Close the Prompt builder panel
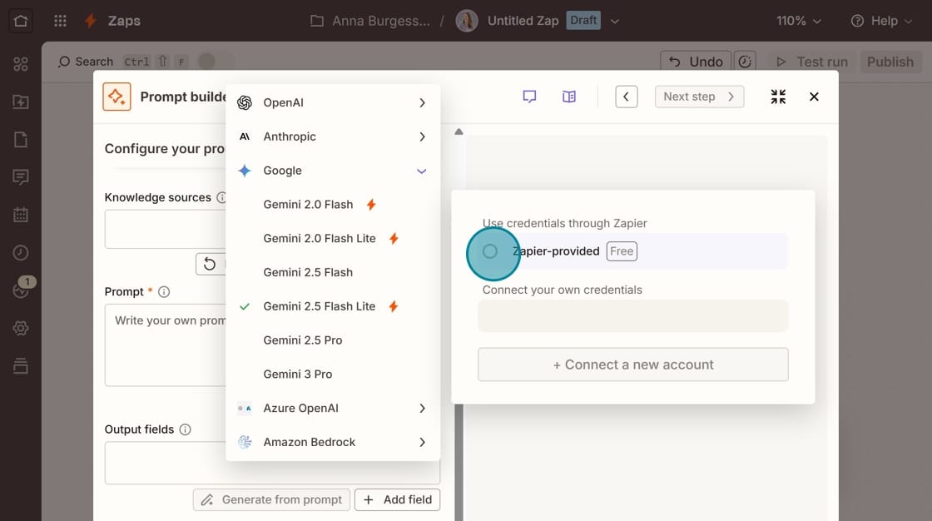Viewport: 932px width, 521px height. (x=814, y=97)
